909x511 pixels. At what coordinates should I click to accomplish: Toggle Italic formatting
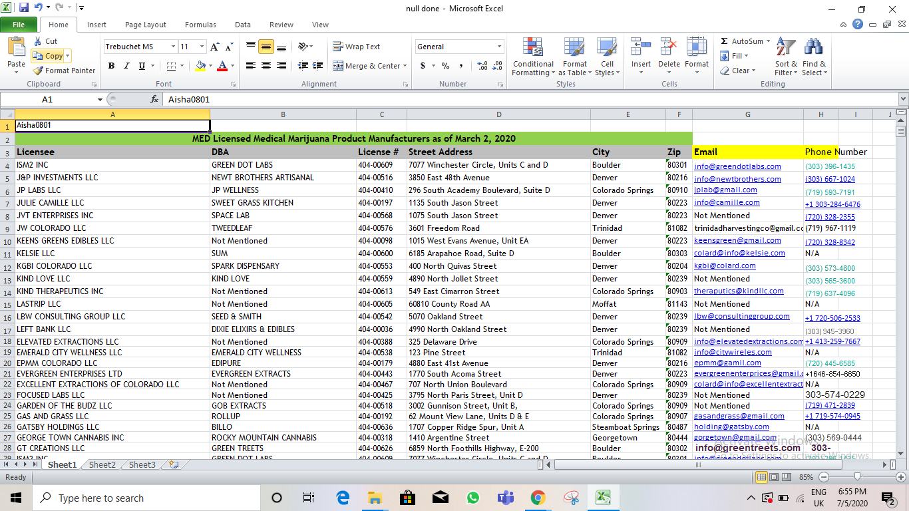point(125,66)
